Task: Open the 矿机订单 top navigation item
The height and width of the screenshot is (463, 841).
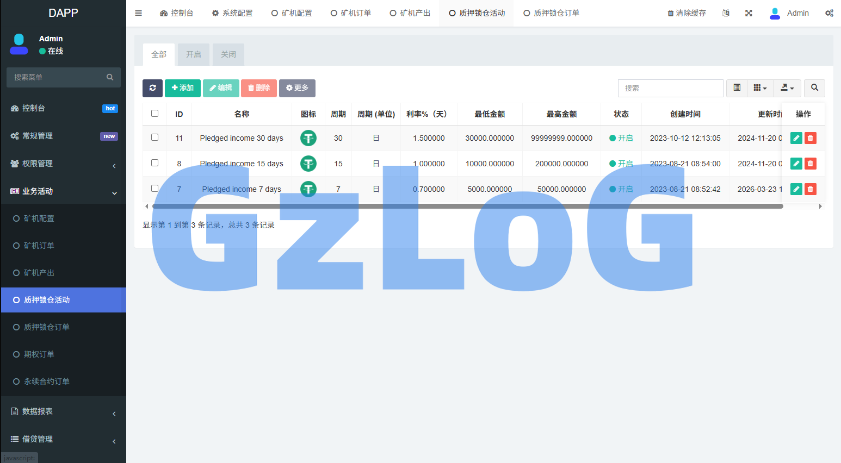Action: point(351,12)
